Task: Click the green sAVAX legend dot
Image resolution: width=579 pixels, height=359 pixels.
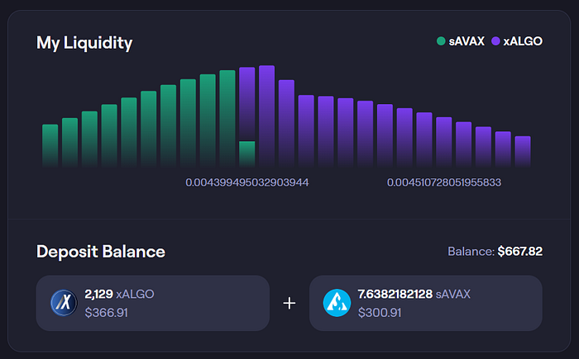Action: coord(441,41)
